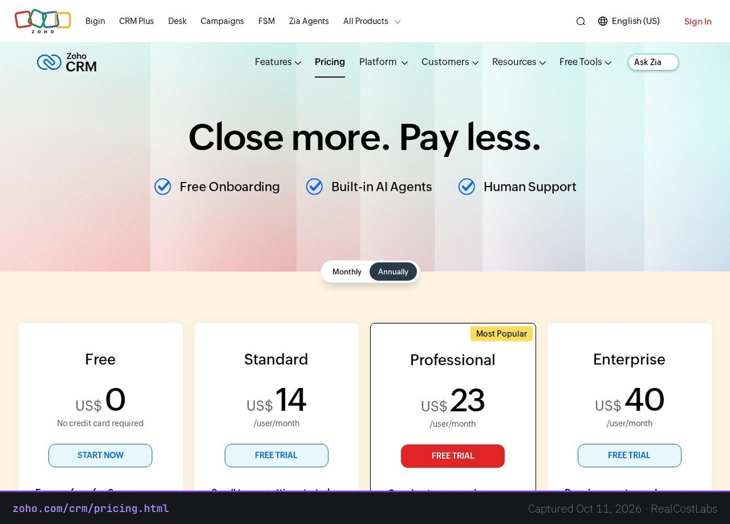Start FREE TRIAL for Professional plan

point(453,456)
